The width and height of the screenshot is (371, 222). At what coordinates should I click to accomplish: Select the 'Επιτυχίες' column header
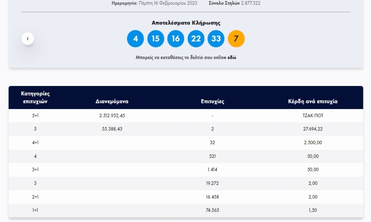click(212, 102)
